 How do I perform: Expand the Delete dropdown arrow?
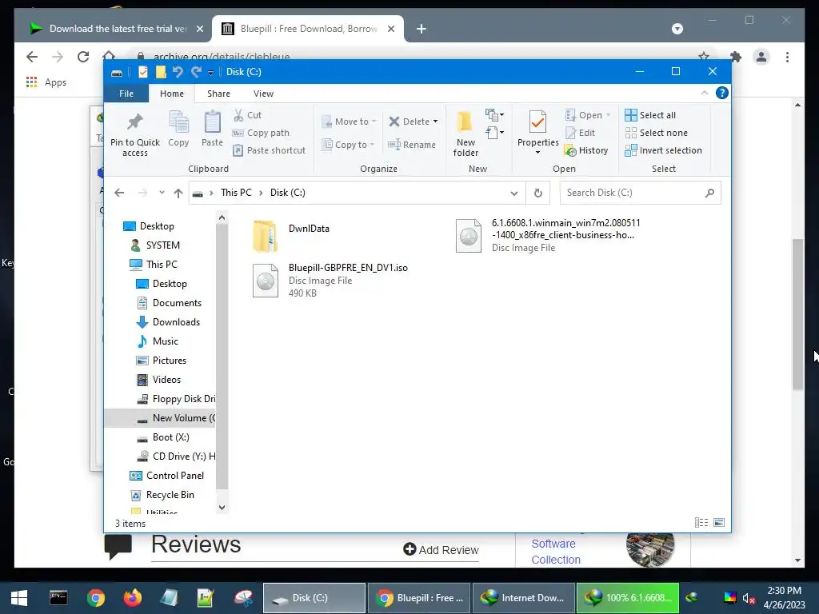[x=435, y=122]
